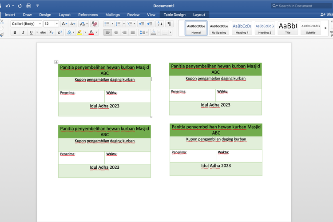Select Align Left alignment
Viewport: 333px width, 222px height.
click(x=108, y=32)
